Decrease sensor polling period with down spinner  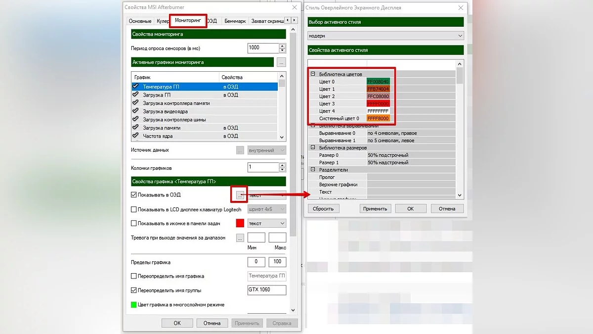(x=283, y=50)
